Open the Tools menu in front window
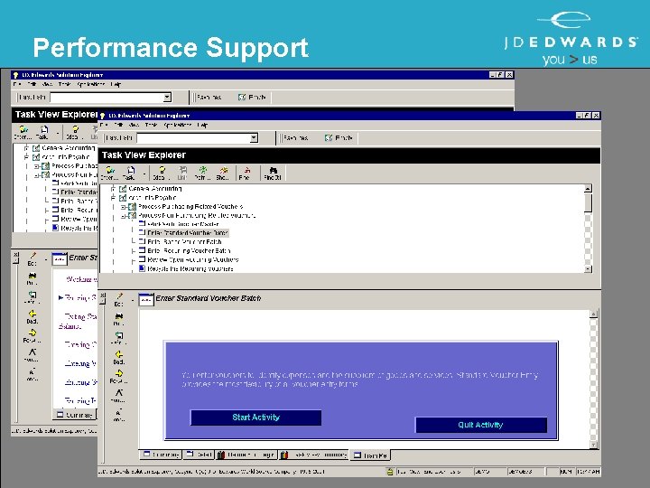The width and height of the screenshot is (650, 488). coord(151,125)
